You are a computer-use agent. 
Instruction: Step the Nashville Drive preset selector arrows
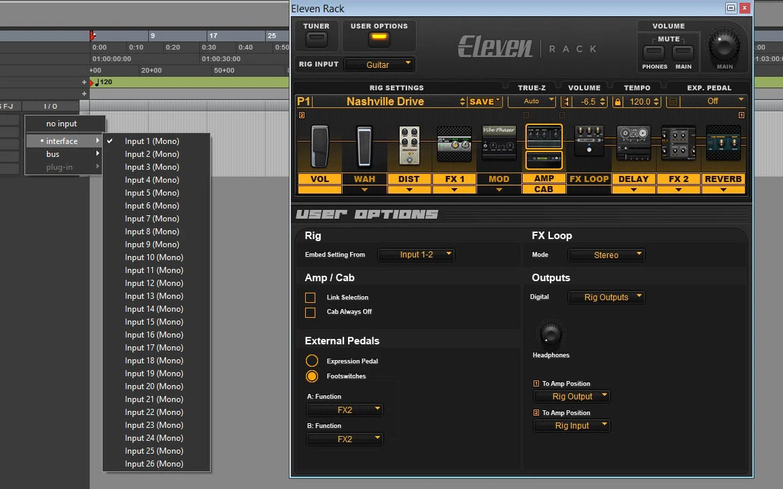coord(462,102)
